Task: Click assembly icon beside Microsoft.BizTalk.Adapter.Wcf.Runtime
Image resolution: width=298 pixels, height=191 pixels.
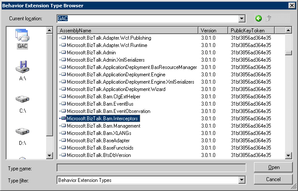Action: [x=63, y=45]
